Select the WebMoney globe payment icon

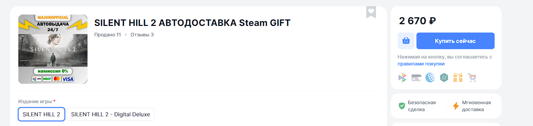tap(430, 78)
